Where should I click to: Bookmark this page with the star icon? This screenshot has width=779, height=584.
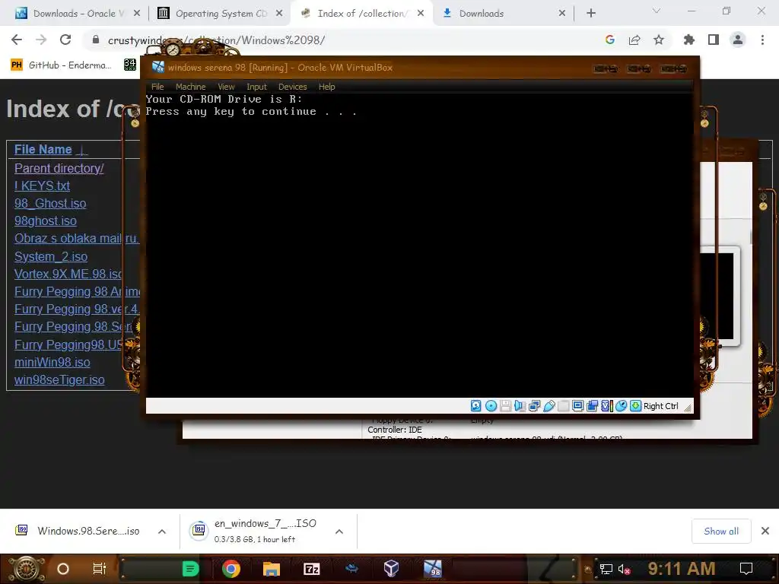(x=659, y=40)
